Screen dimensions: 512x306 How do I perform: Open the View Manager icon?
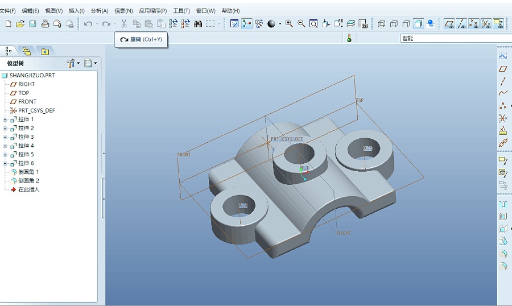click(363, 23)
